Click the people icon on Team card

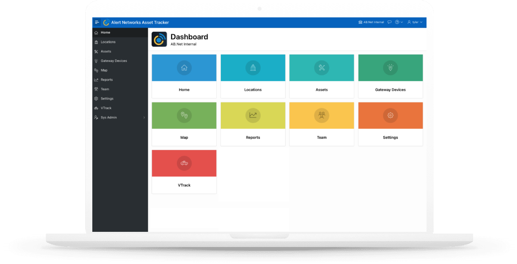322,116
